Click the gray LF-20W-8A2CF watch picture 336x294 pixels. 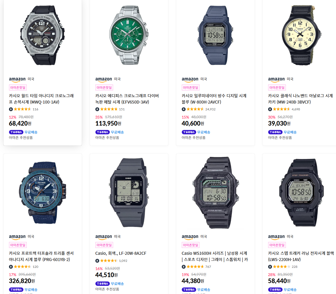tap(129, 193)
